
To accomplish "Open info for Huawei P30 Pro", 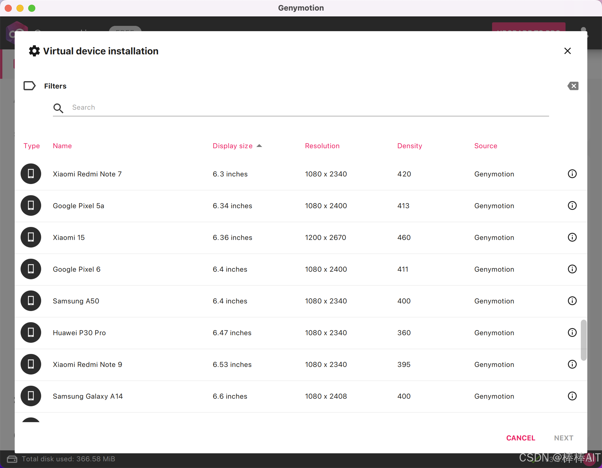I will 572,332.
